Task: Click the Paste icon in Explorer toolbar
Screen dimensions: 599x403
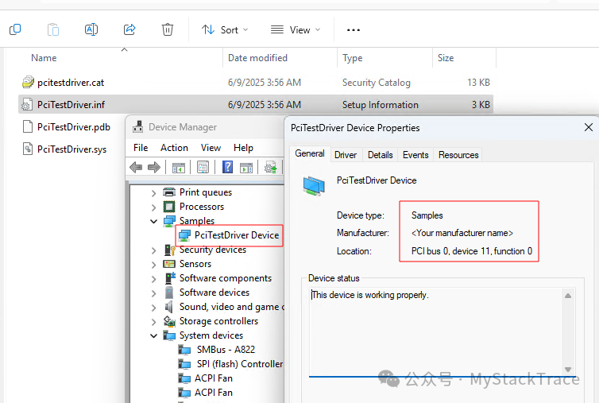Action: pos(53,29)
